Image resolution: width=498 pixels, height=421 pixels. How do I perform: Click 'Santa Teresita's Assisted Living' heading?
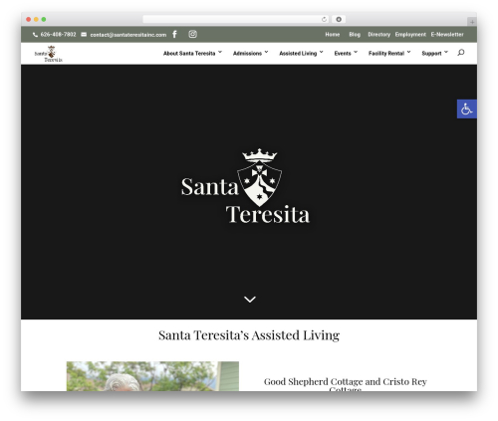[249, 335]
